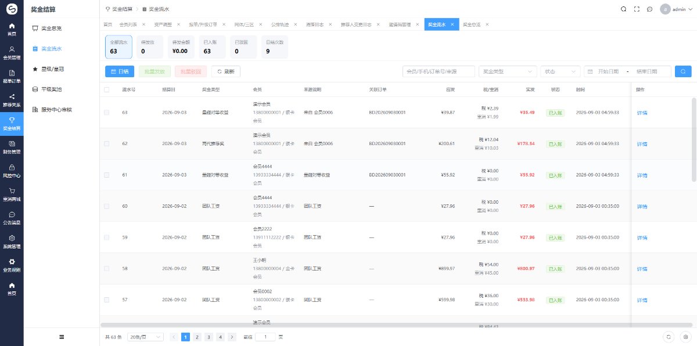Image resolution: width=697 pixels, height=346 pixels.
Task: Check the row with 流水号 63
Action: click(106, 112)
